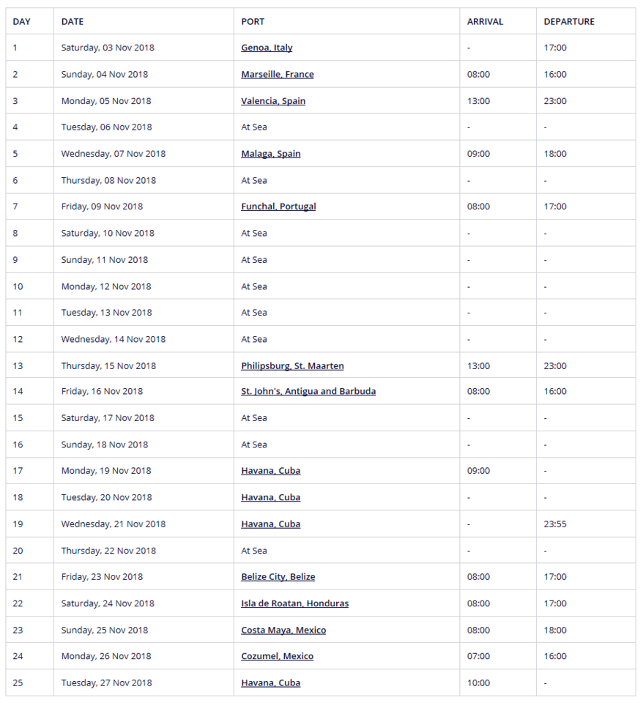643x703 pixels.
Task: Click Havana, Cuba link for 27 Nov
Action: [270, 682]
